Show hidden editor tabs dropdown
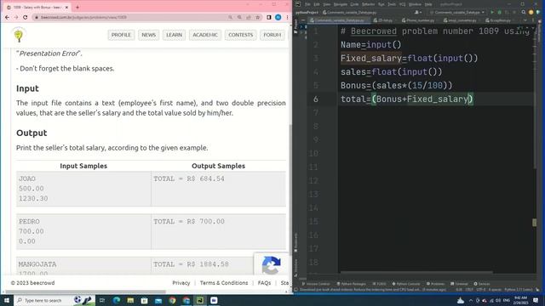This screenshot has width=545, height=306. tap(525, 20)
